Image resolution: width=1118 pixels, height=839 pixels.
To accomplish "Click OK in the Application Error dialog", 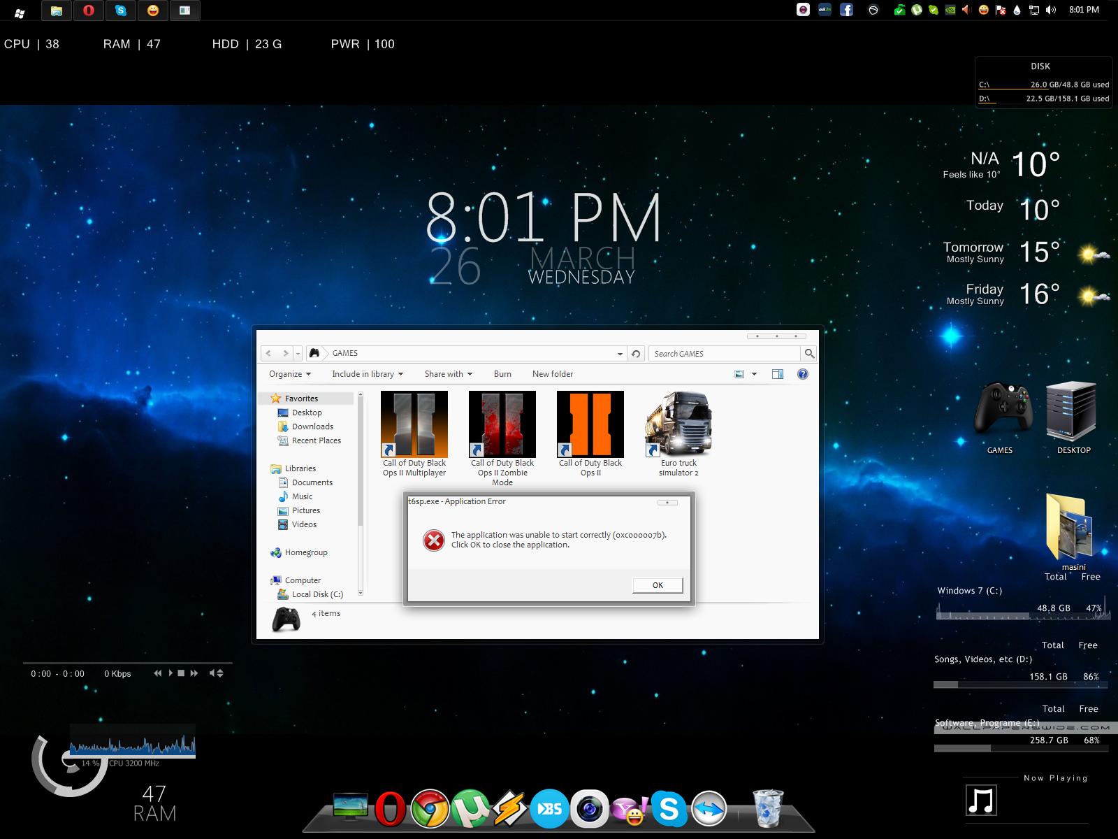I will (x=658, y=585).
